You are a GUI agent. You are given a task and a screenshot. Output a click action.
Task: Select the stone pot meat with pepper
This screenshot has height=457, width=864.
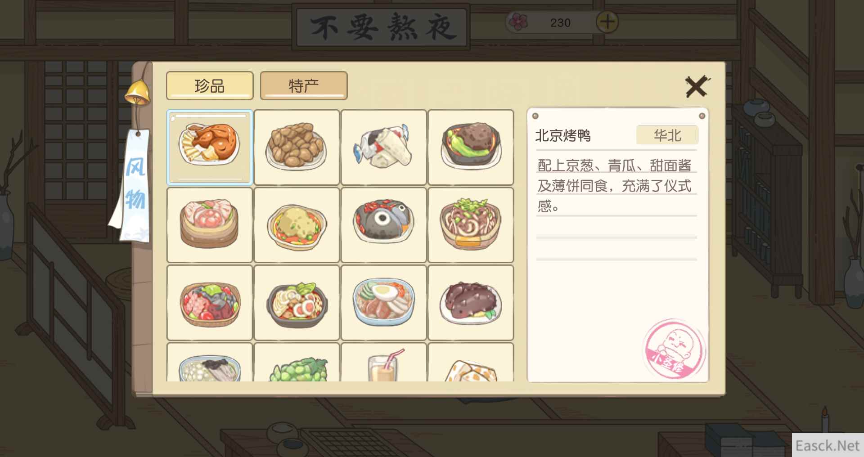click(471, 147)
